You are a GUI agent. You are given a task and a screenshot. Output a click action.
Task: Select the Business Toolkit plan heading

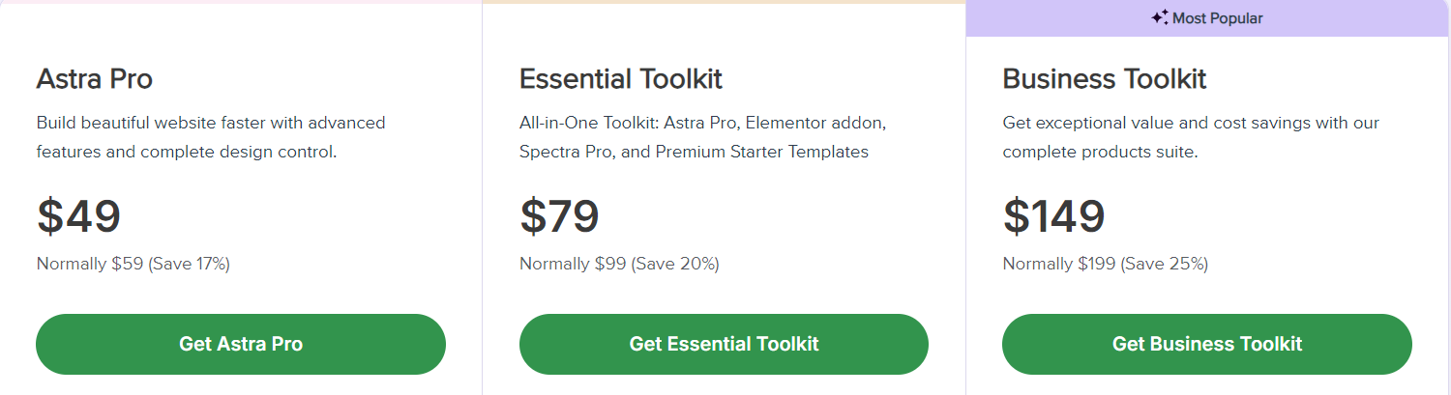pos(1104,79)
